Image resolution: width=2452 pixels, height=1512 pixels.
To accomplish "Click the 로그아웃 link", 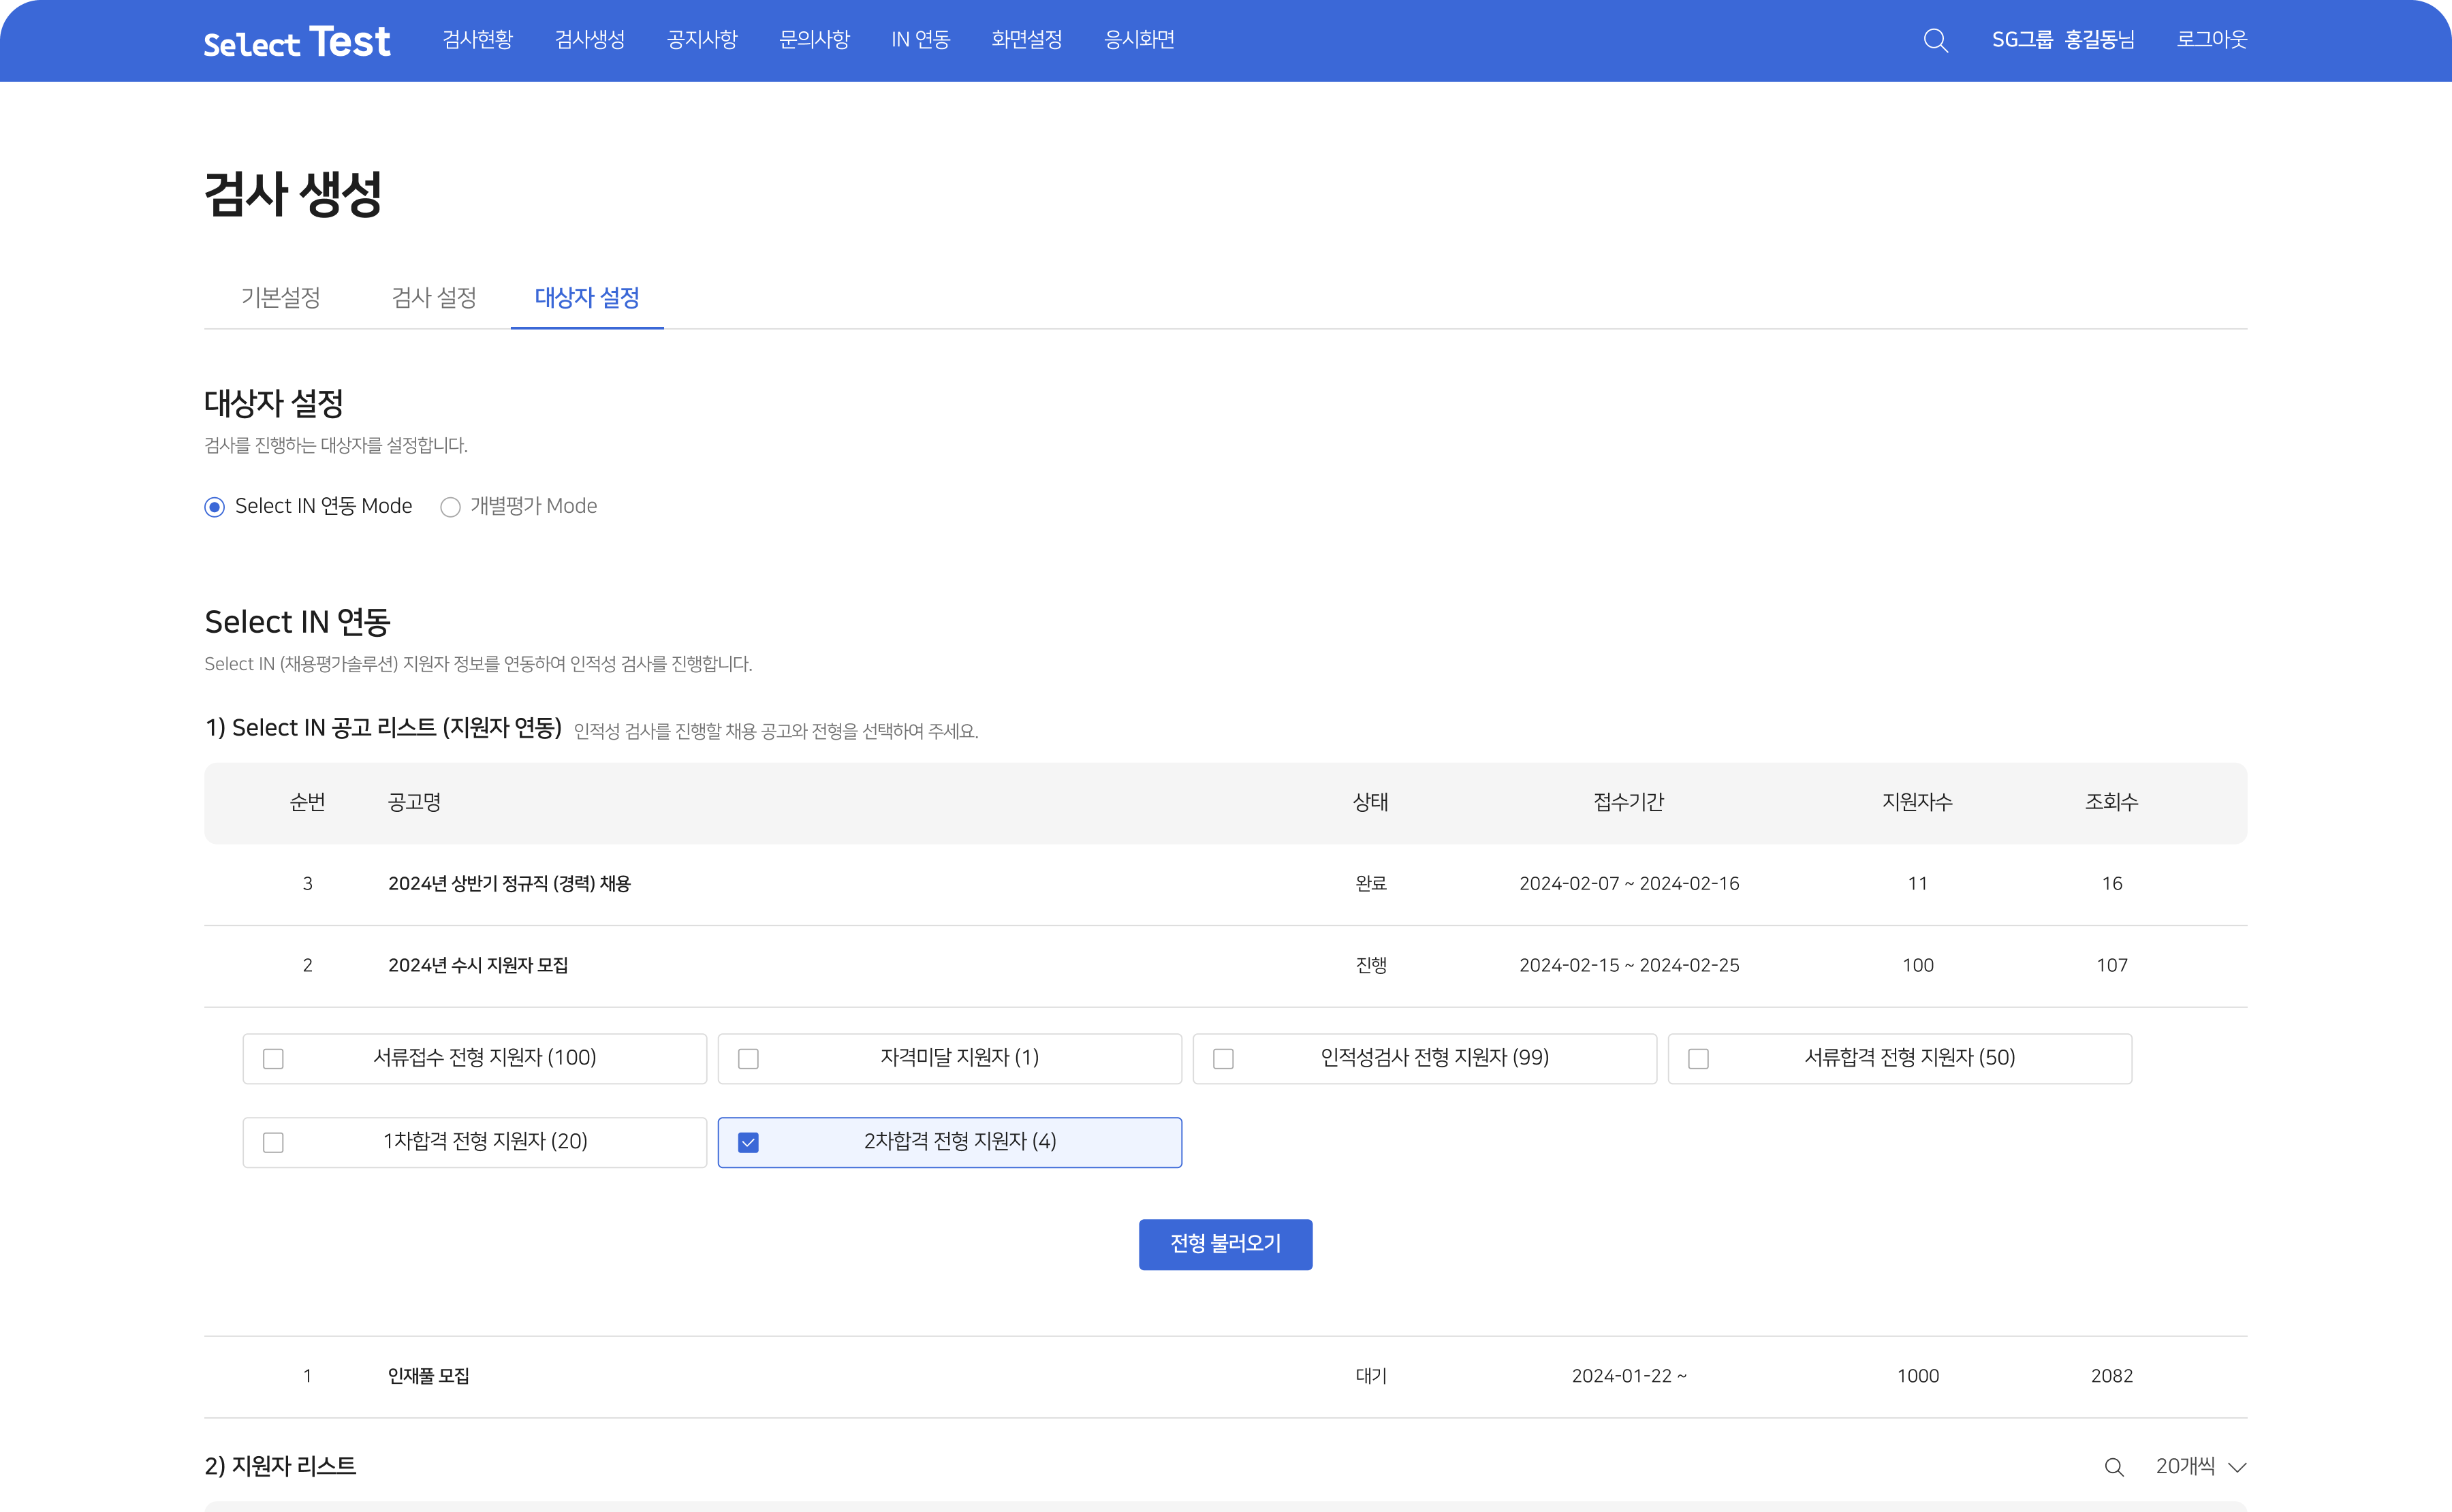I will (2212, 40).
